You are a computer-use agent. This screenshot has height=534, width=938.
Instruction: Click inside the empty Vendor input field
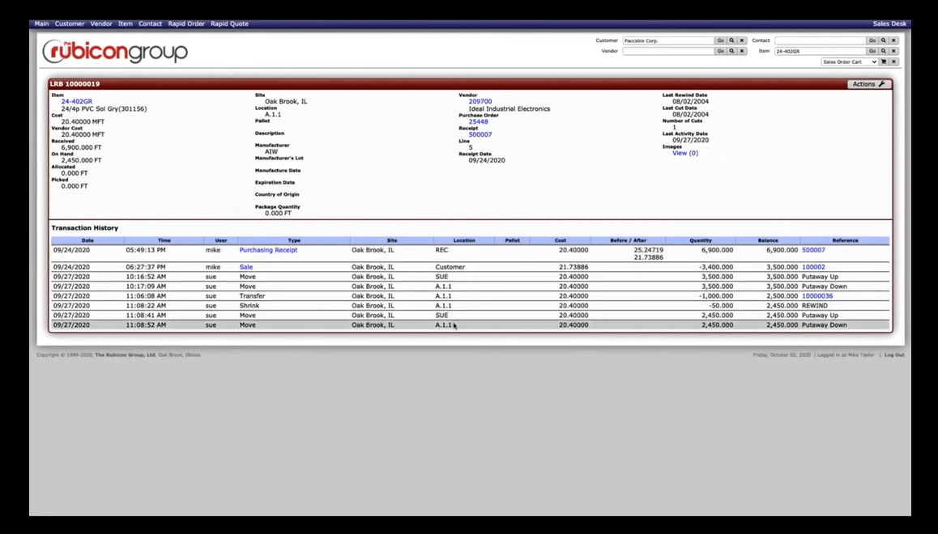(x=668, y=51)
